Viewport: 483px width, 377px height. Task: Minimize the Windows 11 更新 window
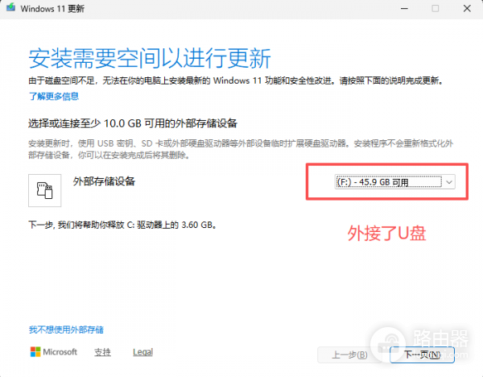[x=404, y=8]
